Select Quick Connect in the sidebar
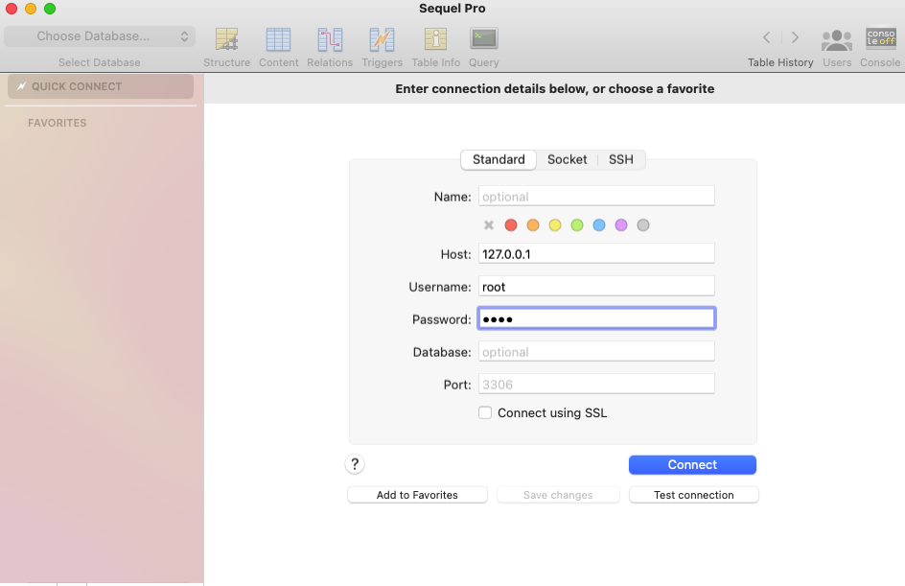 pyautogui.click(x=101, y=86)
